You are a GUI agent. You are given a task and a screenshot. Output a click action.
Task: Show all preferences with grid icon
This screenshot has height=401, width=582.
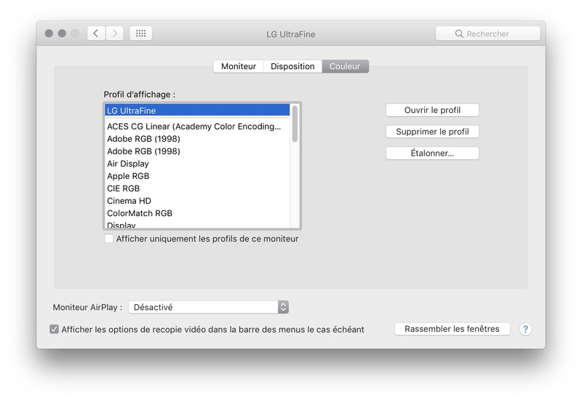(x=140, y=33)
